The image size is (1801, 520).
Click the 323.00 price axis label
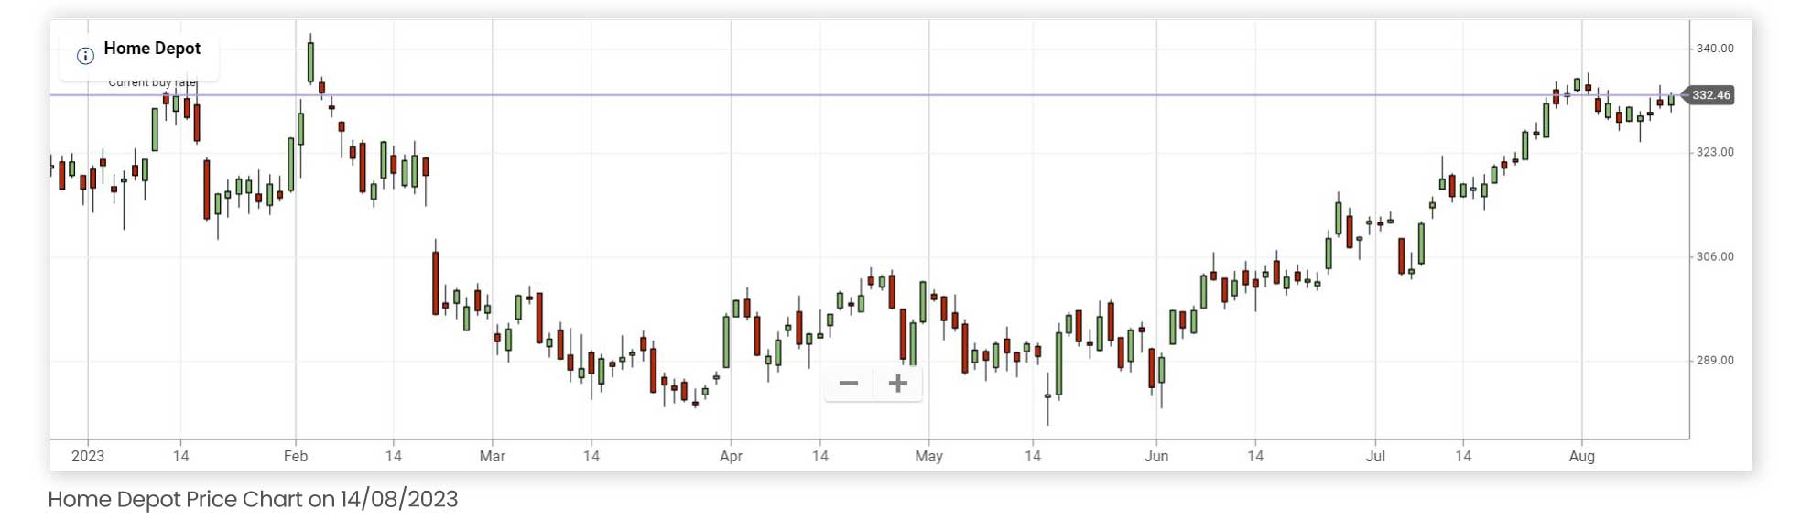(1715, 152)
